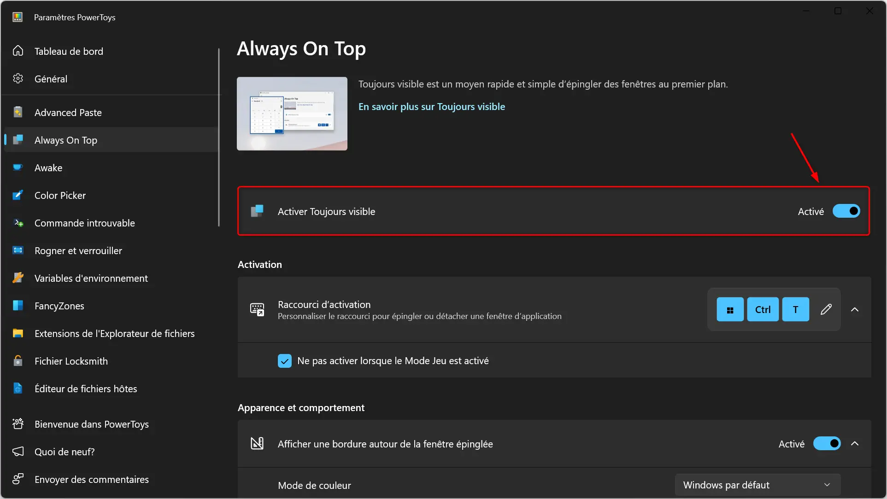887x499 pixels.
Task: Navigate to Color Picker settings
Action: tap(111, 195)
